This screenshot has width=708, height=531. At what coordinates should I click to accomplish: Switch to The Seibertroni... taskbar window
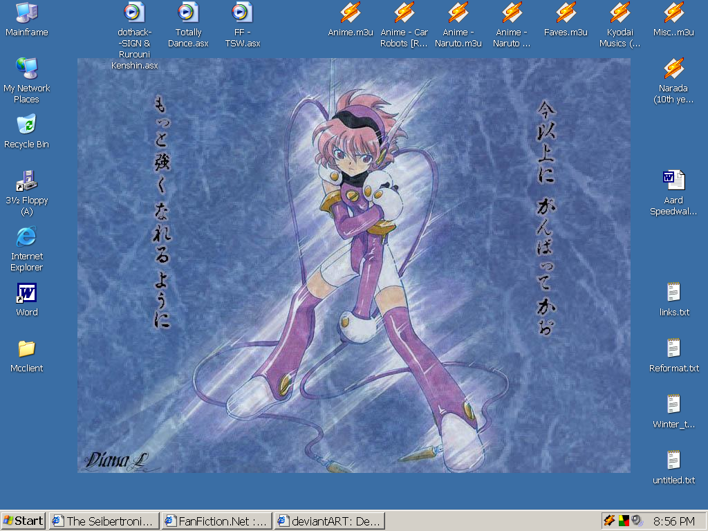pos(104,521)
